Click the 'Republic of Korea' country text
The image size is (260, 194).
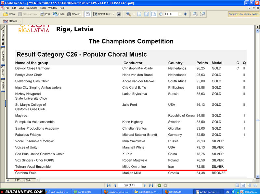[181, 116]
